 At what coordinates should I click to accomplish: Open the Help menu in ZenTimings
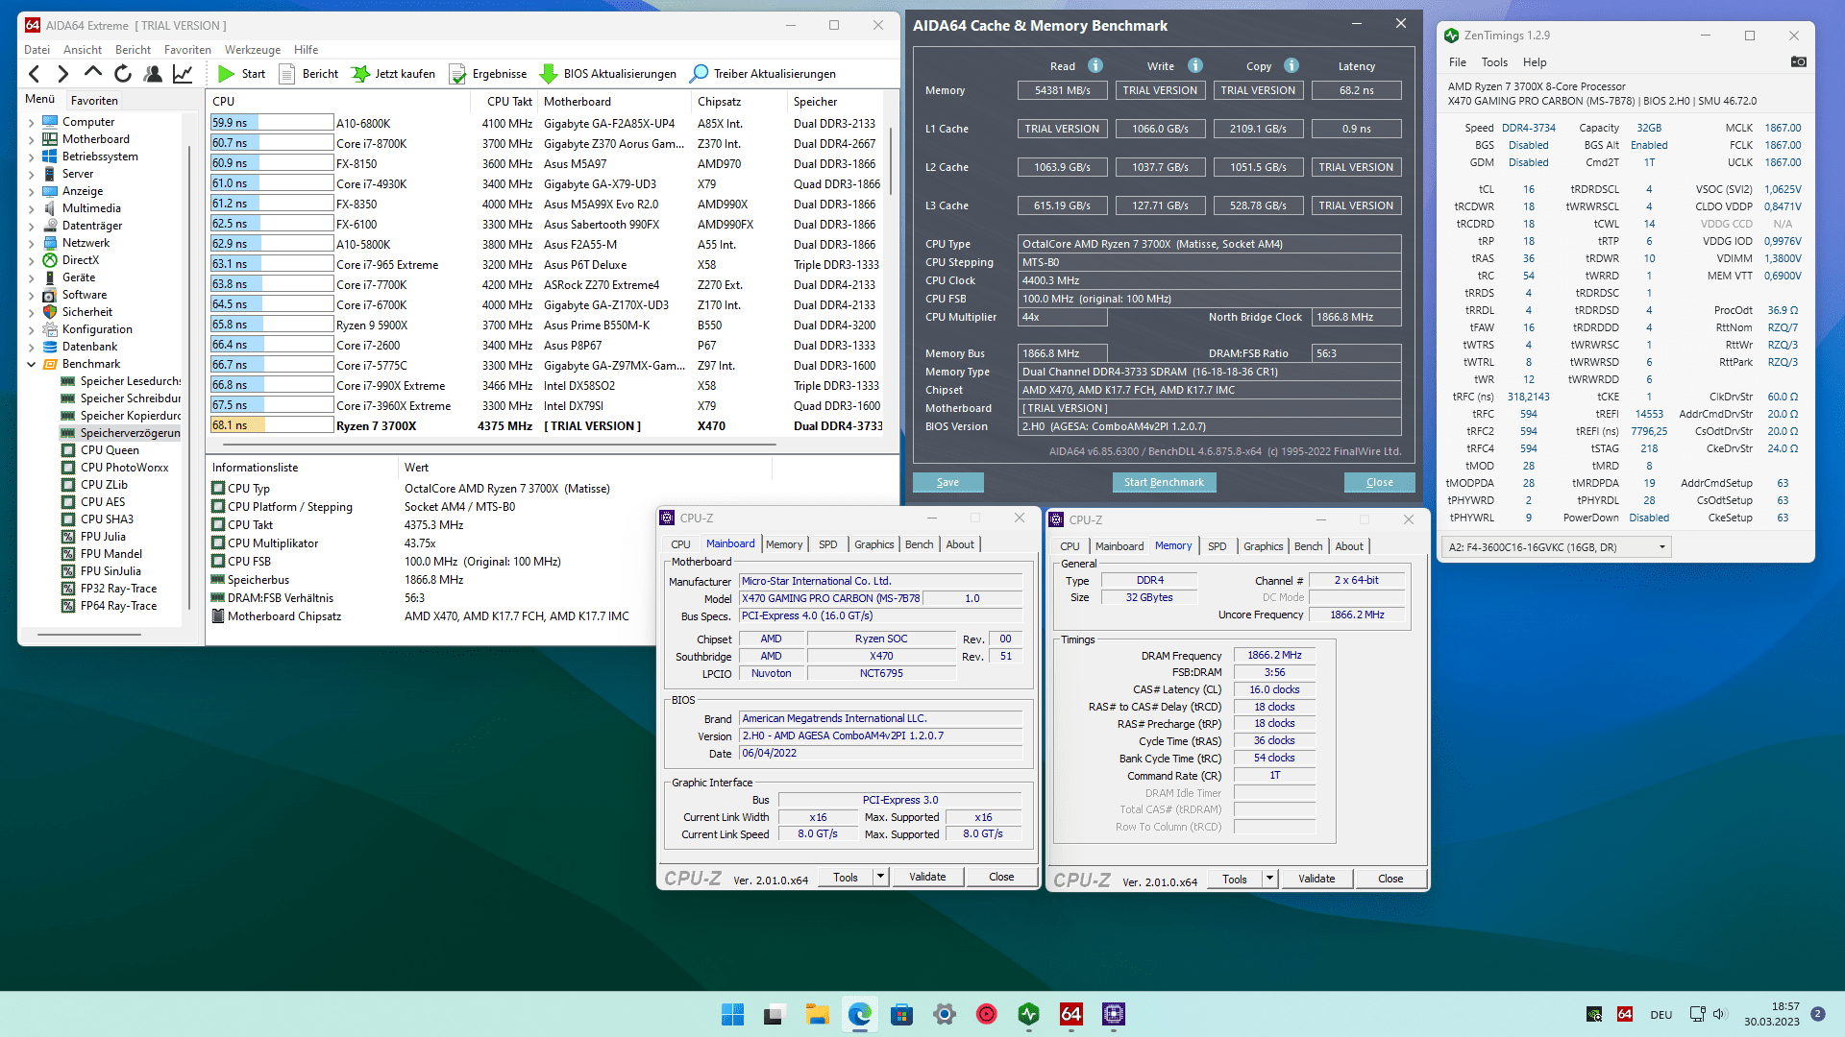coord(1535,62)
